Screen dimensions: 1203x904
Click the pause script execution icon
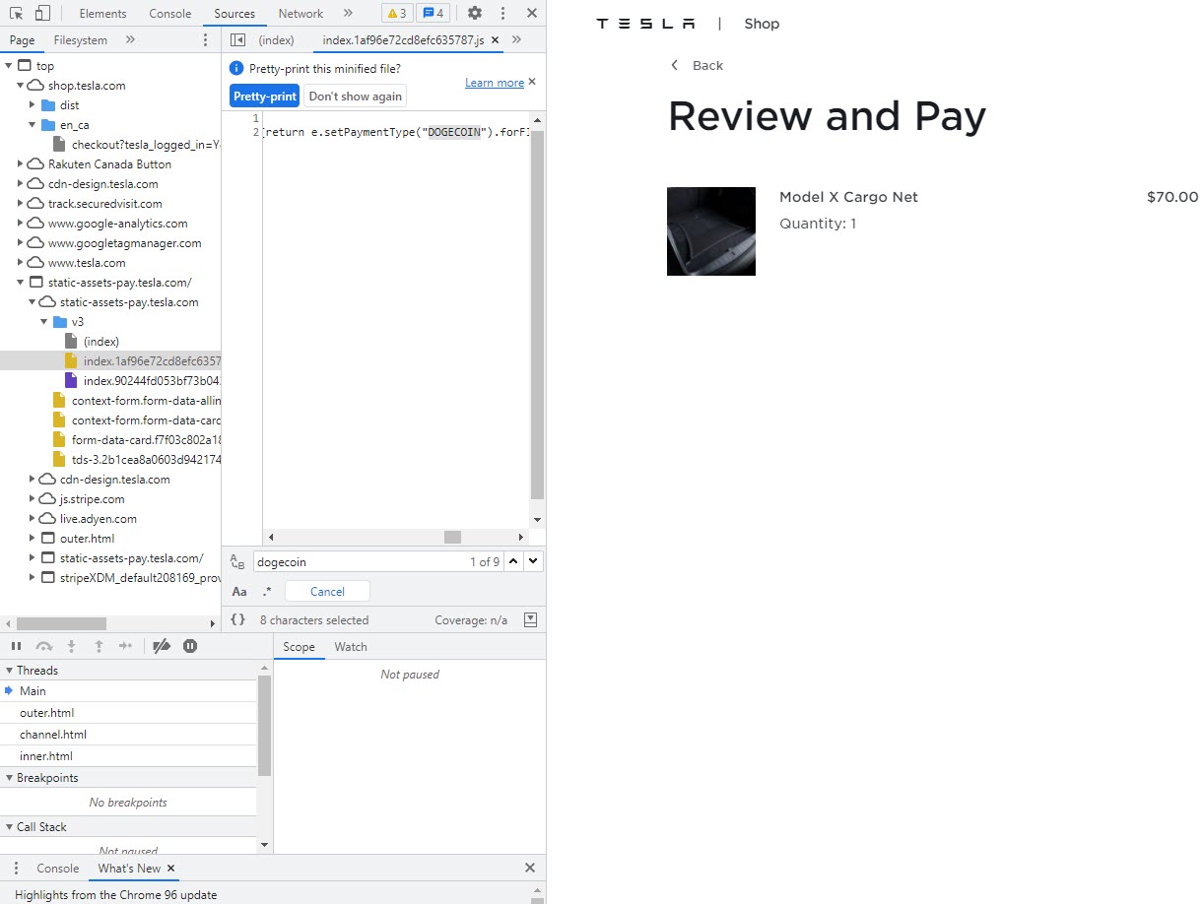(x=17, y=646)
